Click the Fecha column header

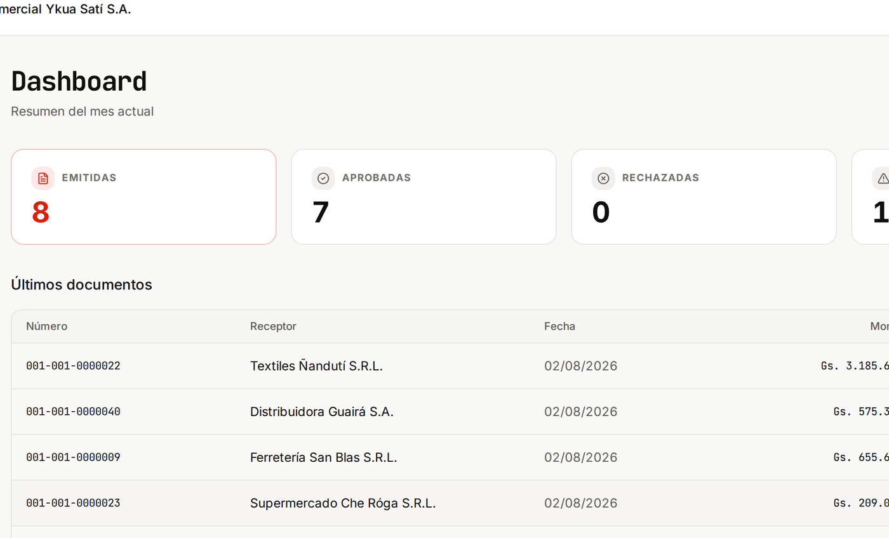click(559, 326)
